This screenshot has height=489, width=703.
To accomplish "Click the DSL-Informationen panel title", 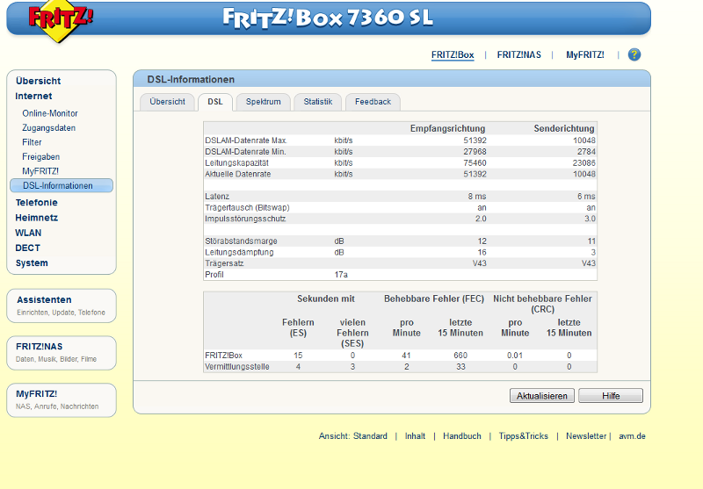I will pos(191,79).
